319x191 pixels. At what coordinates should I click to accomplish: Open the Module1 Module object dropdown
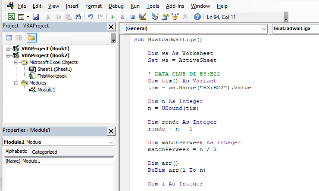coord(111,142)
